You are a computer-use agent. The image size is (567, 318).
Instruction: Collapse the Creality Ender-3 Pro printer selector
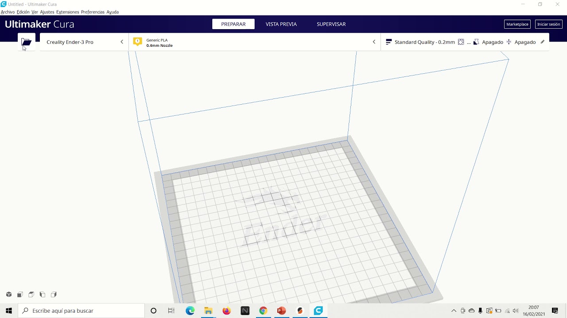(x=122, y=42)
